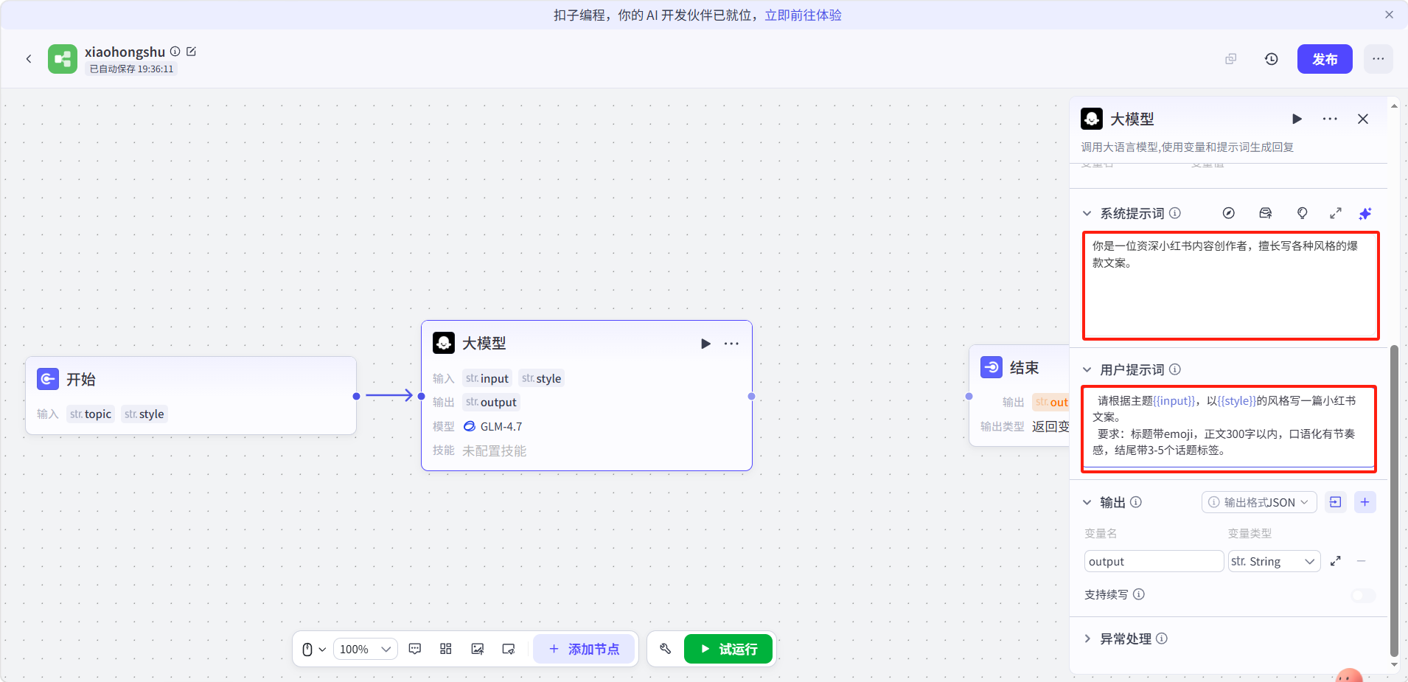Select str.topic in the 开始 node

(x=91, y=414)
